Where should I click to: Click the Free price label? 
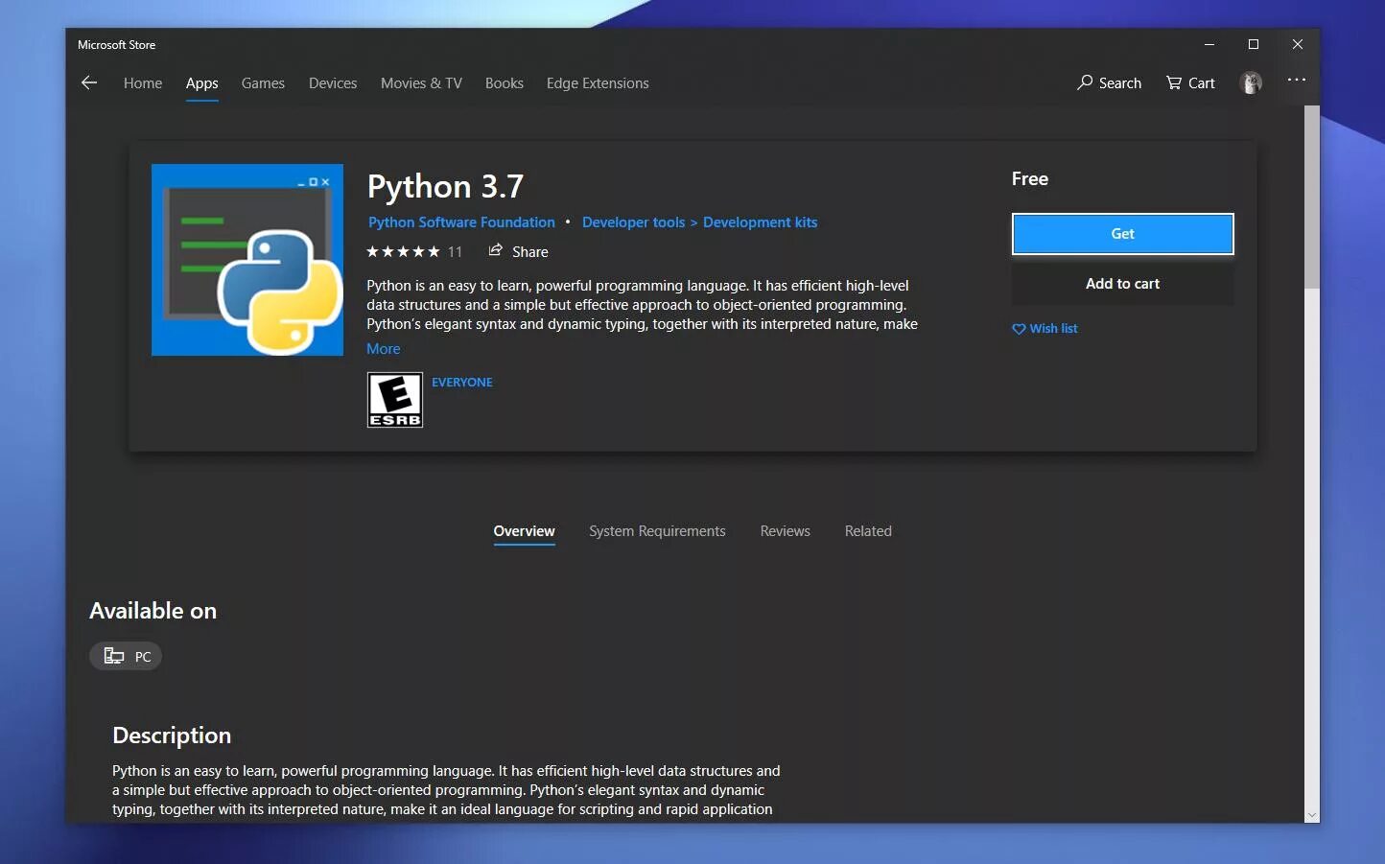click(x=1030, y=179)
